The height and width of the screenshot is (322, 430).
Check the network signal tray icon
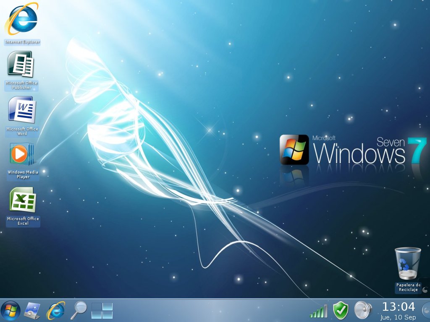[x=319, y=311]
